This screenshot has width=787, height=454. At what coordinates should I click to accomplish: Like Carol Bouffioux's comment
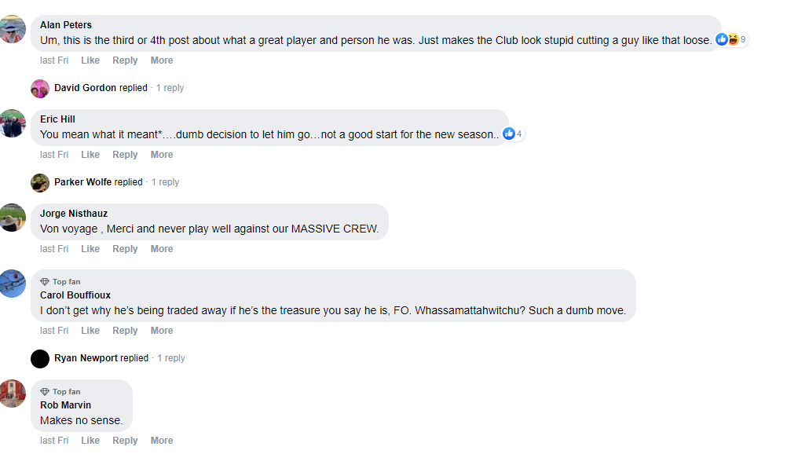click(90, 331)
